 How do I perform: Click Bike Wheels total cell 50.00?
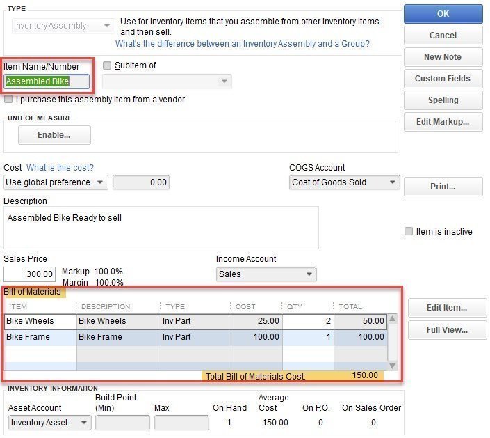(x=360, y=322)
